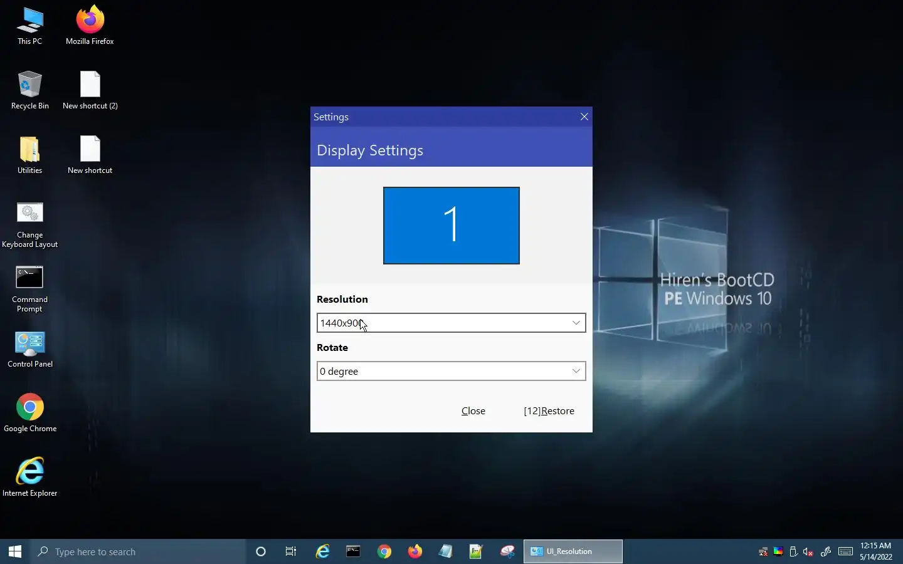Open the Utilities folder
The width and height of the screenshot is (903, 564).
pyautogui.click(x=29, y=155)
